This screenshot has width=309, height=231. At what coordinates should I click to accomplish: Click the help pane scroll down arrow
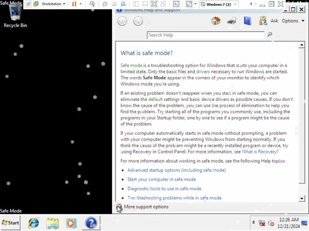302,199
